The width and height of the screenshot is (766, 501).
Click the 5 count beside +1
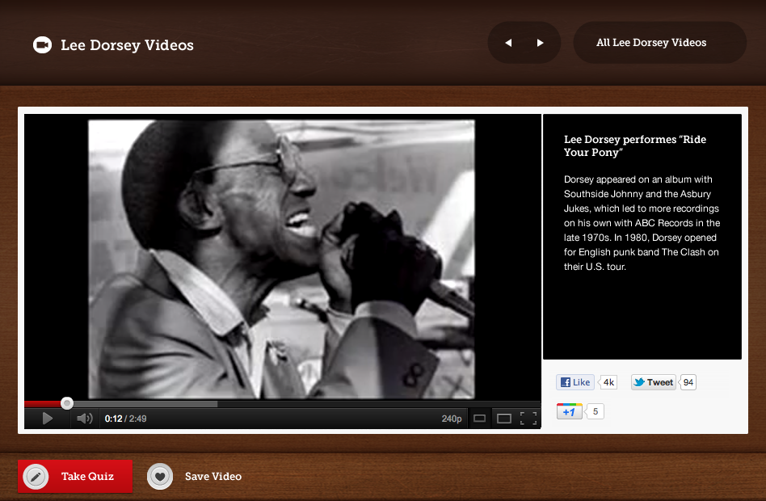tap(595, 411)
